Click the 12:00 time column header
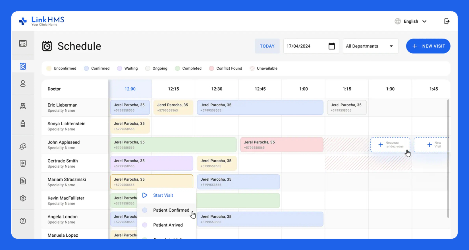The image size is (469, 250). point(130,89)
